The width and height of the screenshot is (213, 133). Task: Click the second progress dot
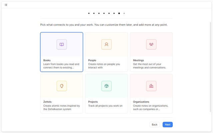click(94, 13)
